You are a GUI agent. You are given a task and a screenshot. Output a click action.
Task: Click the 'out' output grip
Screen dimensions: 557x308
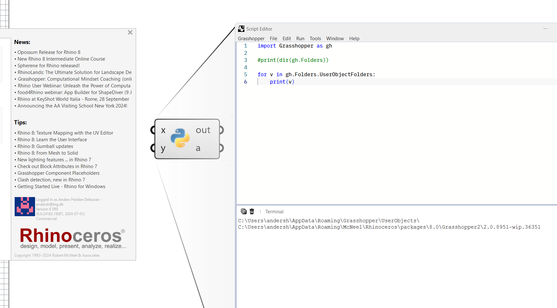click(221, 130)
